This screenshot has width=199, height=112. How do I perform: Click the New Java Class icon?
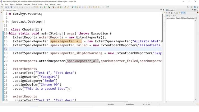pyautogui.click(x=61, y=7)
